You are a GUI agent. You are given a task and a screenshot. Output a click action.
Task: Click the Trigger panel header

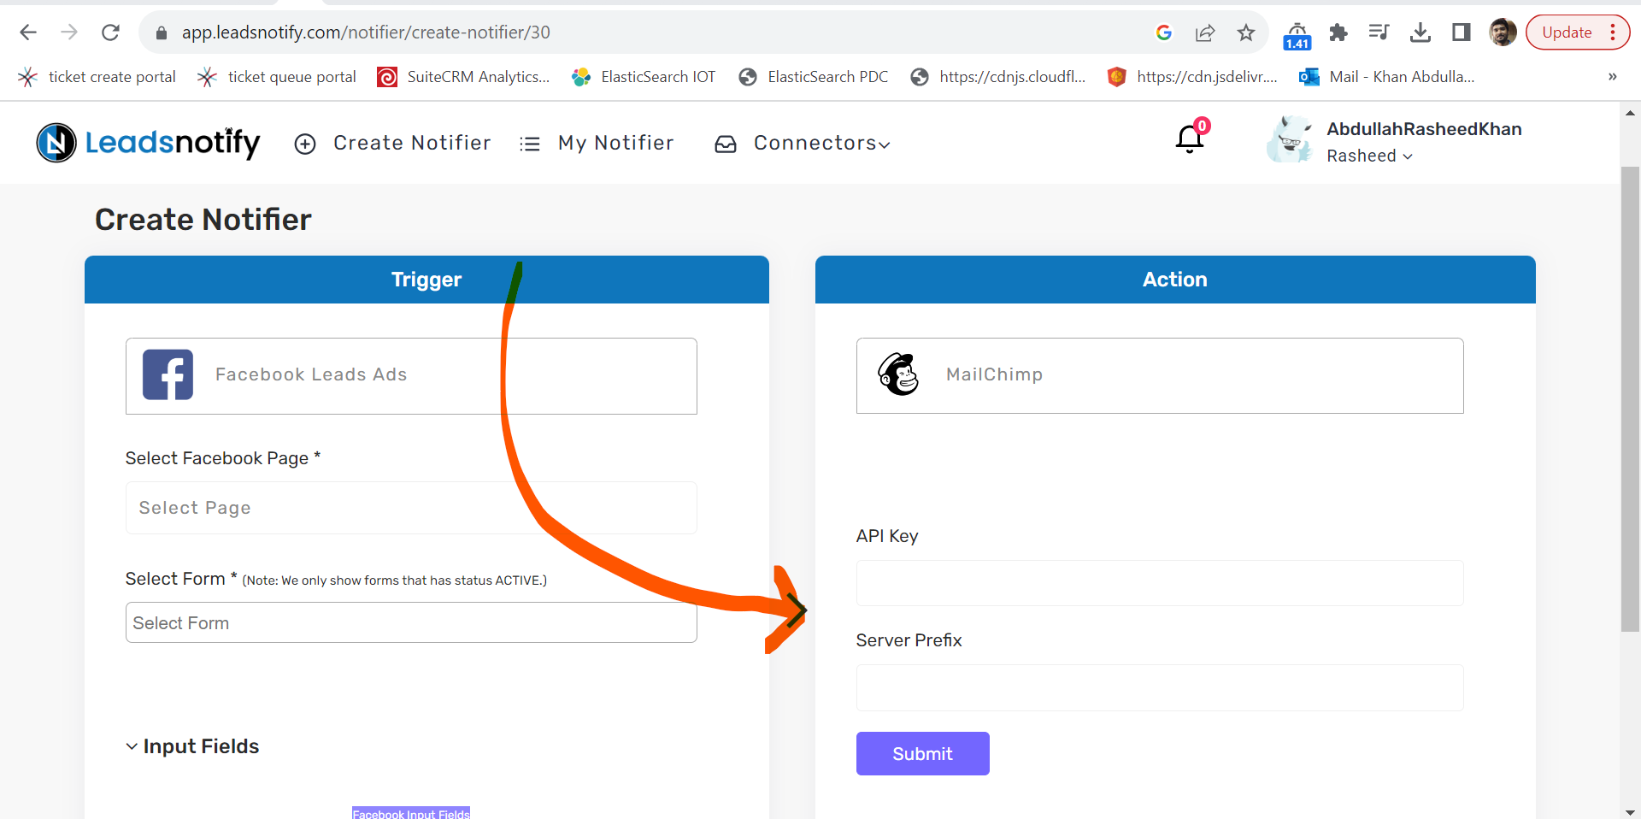click(x=426, y=280)
